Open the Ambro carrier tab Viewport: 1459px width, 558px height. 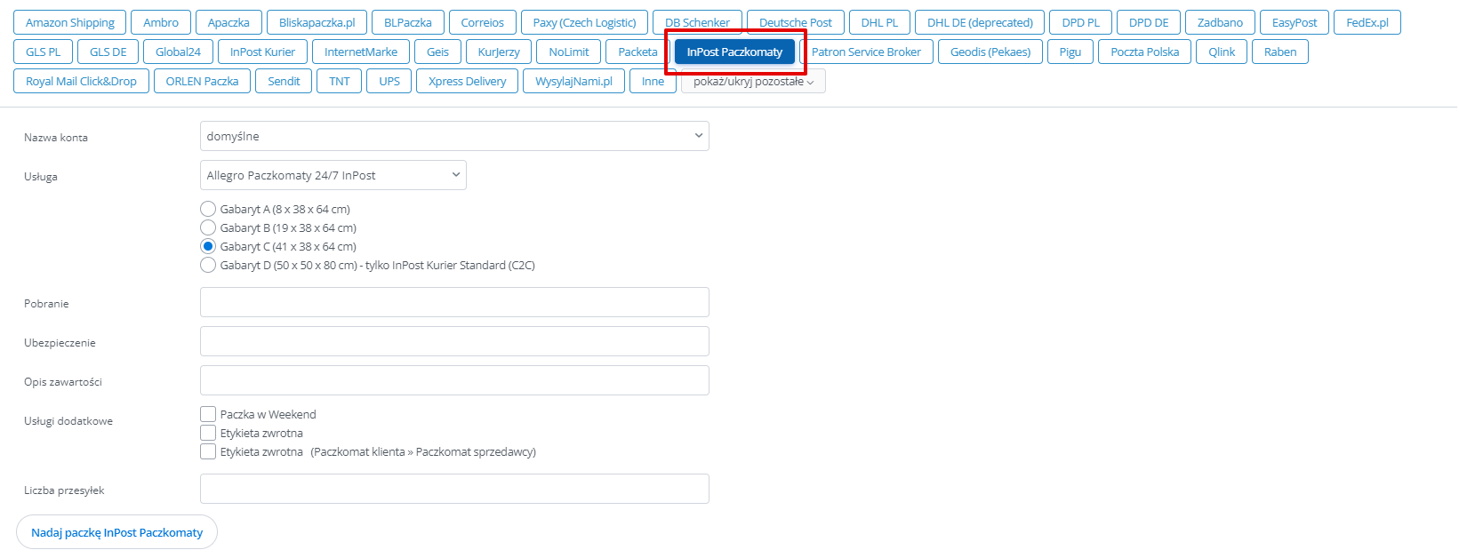click(x=161, y=22)
